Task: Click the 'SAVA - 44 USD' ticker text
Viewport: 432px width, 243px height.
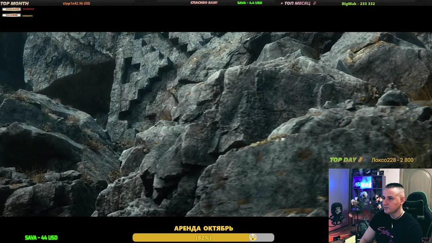Action: pyautogui.click(x=41, y=238)
